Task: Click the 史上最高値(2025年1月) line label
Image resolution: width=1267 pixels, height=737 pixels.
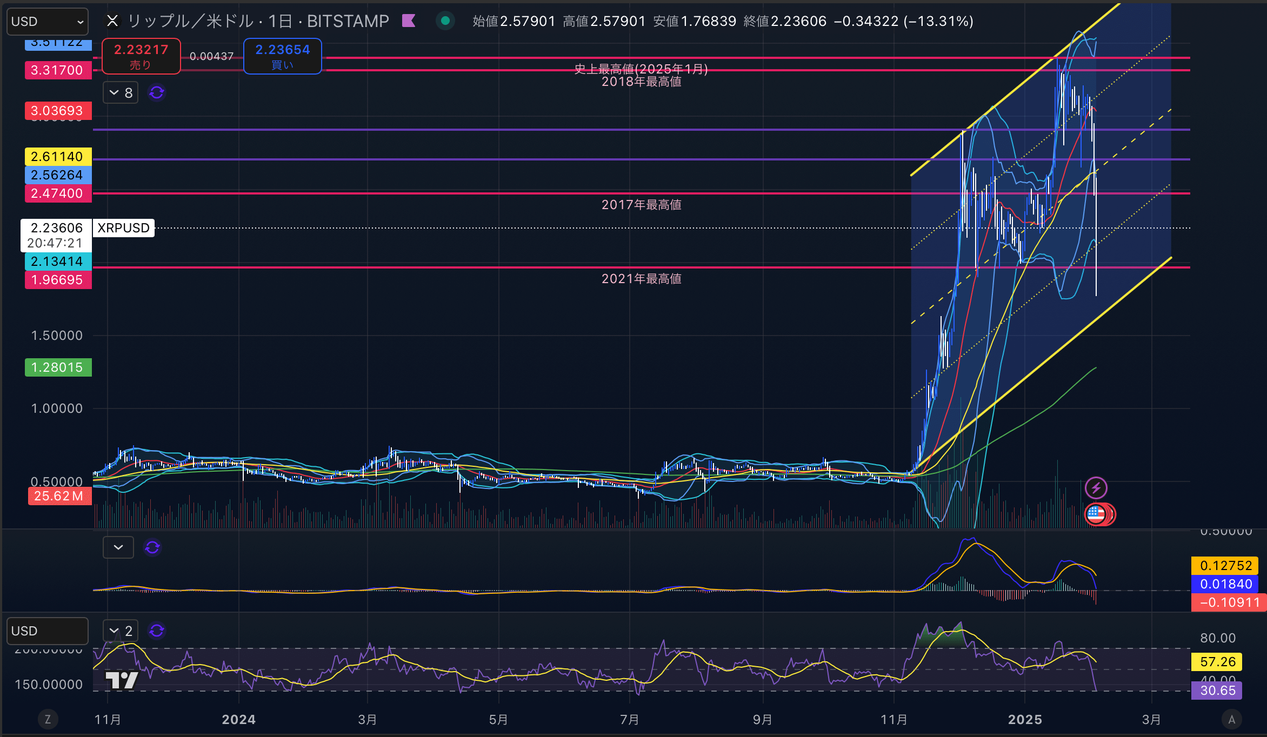Action: tap(641, 69)
